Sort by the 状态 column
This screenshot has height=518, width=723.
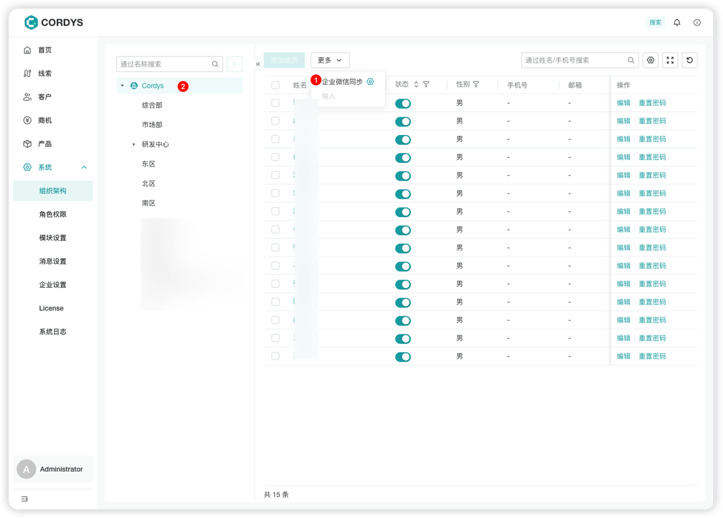point(416,84)
